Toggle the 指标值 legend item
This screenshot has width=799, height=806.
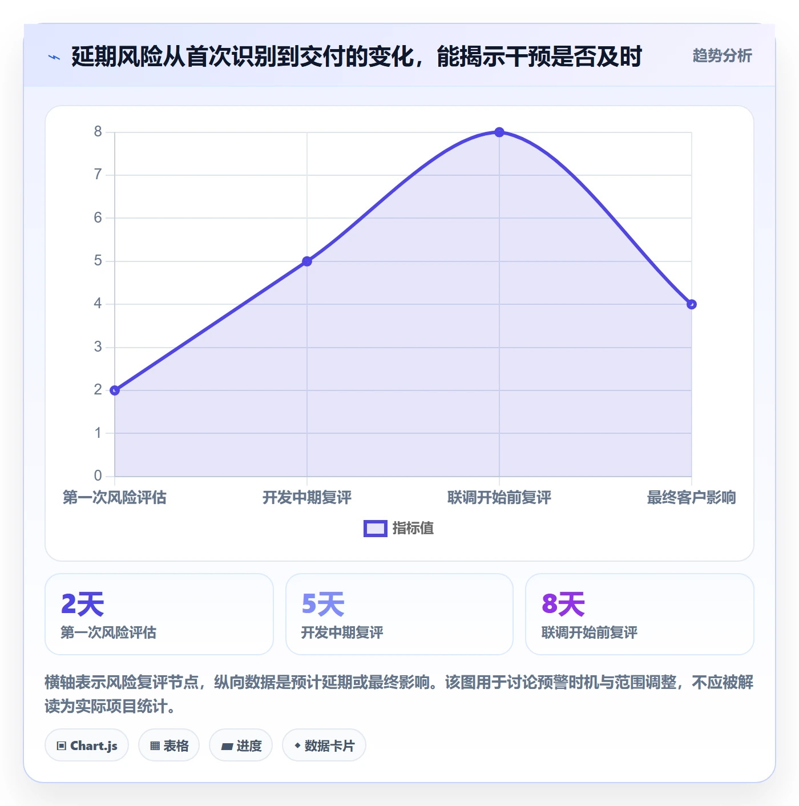399,528
